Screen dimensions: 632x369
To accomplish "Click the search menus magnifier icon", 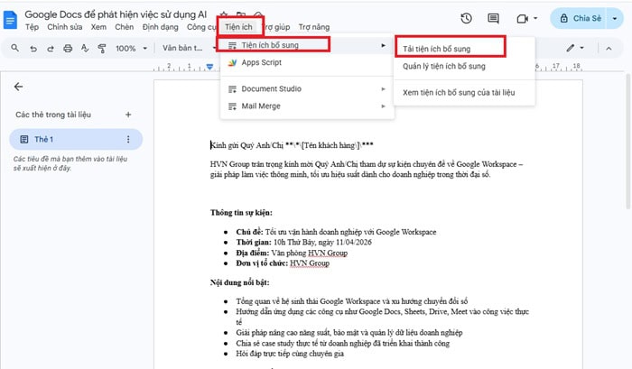I will 14,49.
